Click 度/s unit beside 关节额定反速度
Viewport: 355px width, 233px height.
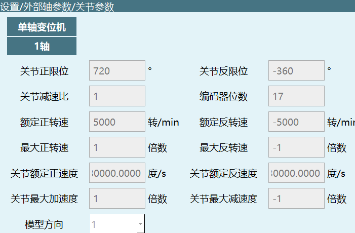tap(336, 173)
